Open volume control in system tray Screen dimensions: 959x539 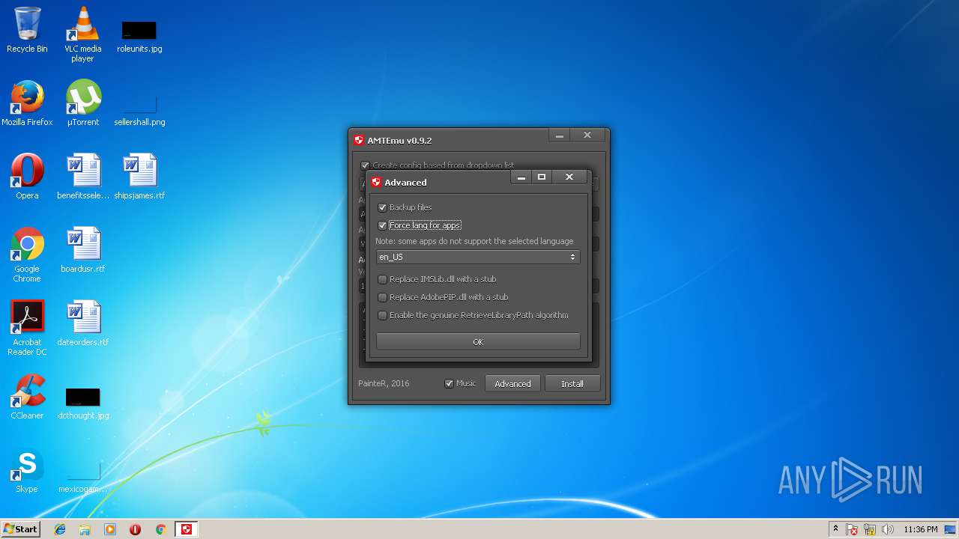click(888, 529)
